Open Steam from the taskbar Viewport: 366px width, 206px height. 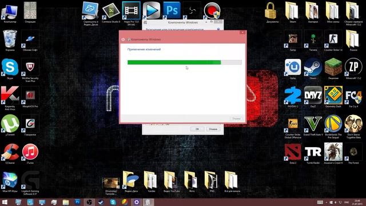(101, 202)
